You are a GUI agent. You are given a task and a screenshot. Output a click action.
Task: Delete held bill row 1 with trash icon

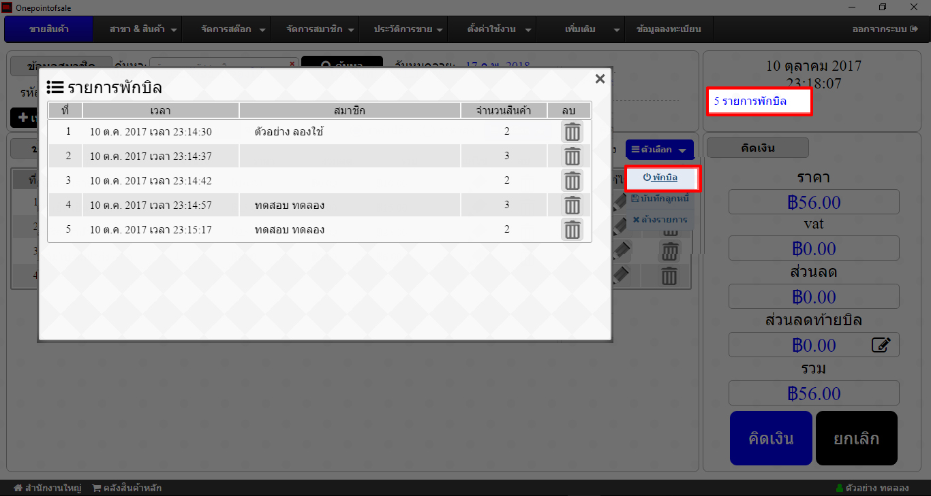(572, 132)
